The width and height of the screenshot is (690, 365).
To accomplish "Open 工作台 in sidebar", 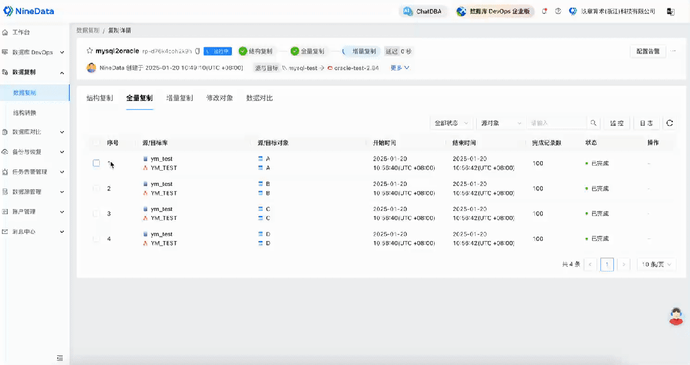I will coord(21,32).
